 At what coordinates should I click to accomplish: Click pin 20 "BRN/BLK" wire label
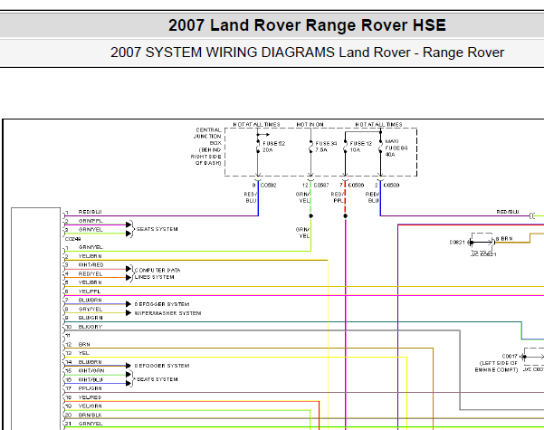(91, 416)
